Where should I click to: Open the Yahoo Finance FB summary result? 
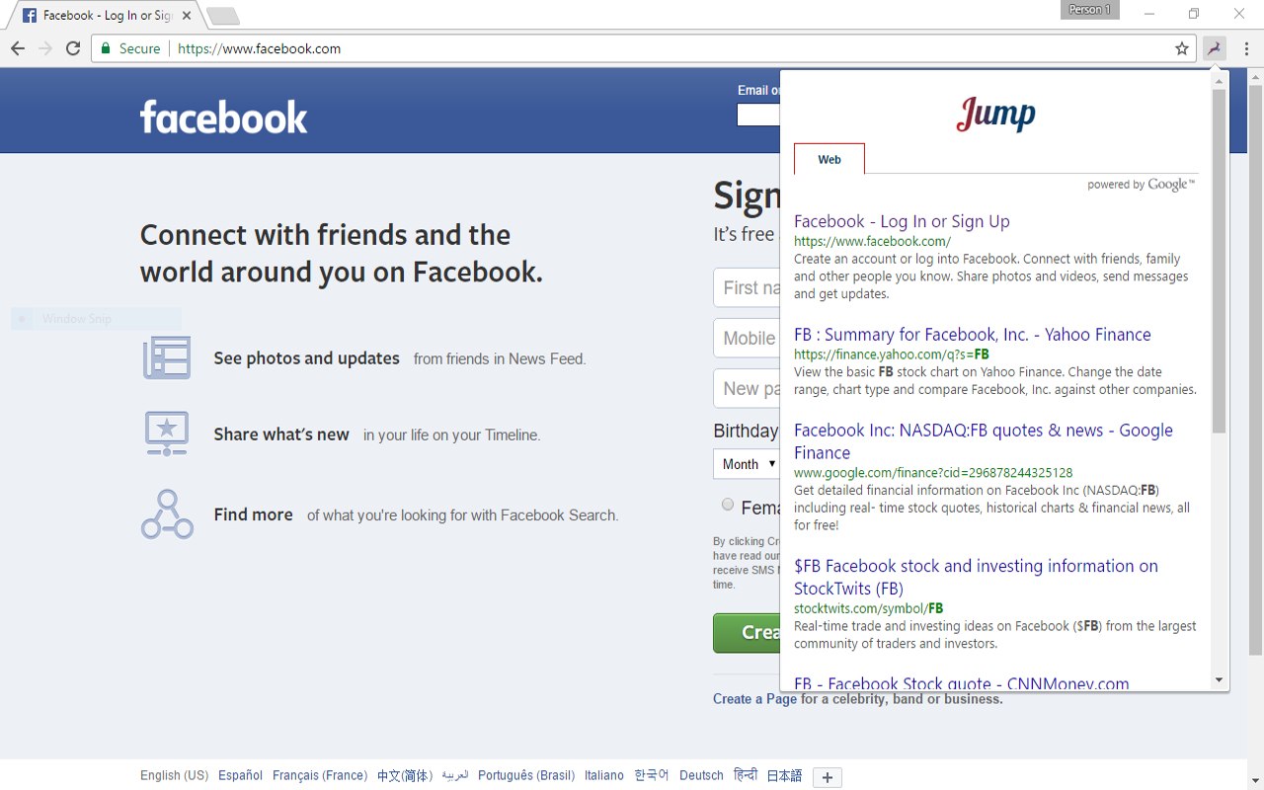click(x=972, y=334)
